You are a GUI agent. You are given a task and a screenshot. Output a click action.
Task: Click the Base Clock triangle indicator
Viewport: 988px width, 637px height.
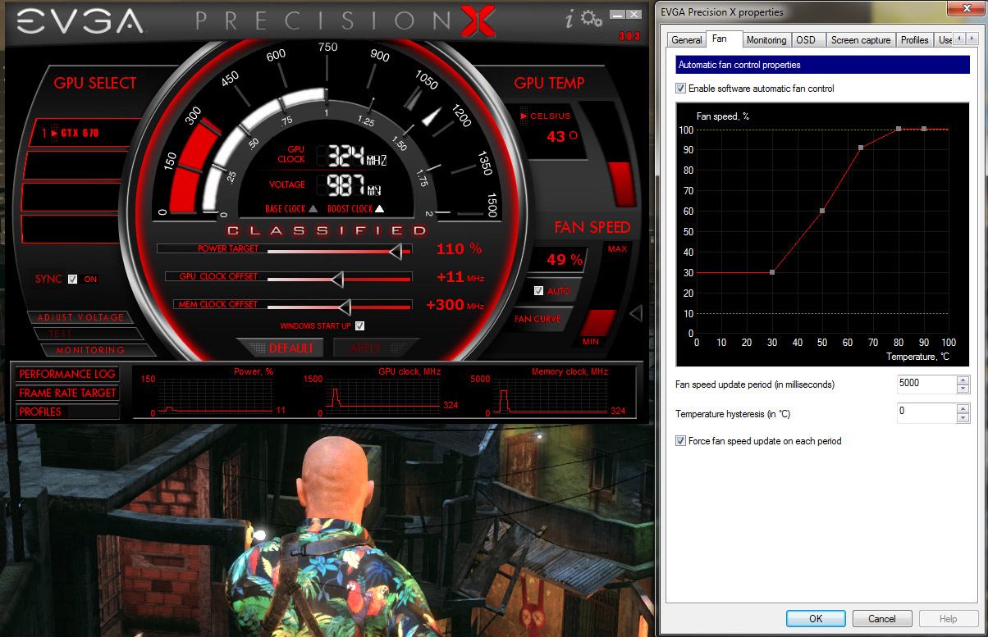point(313,209)
